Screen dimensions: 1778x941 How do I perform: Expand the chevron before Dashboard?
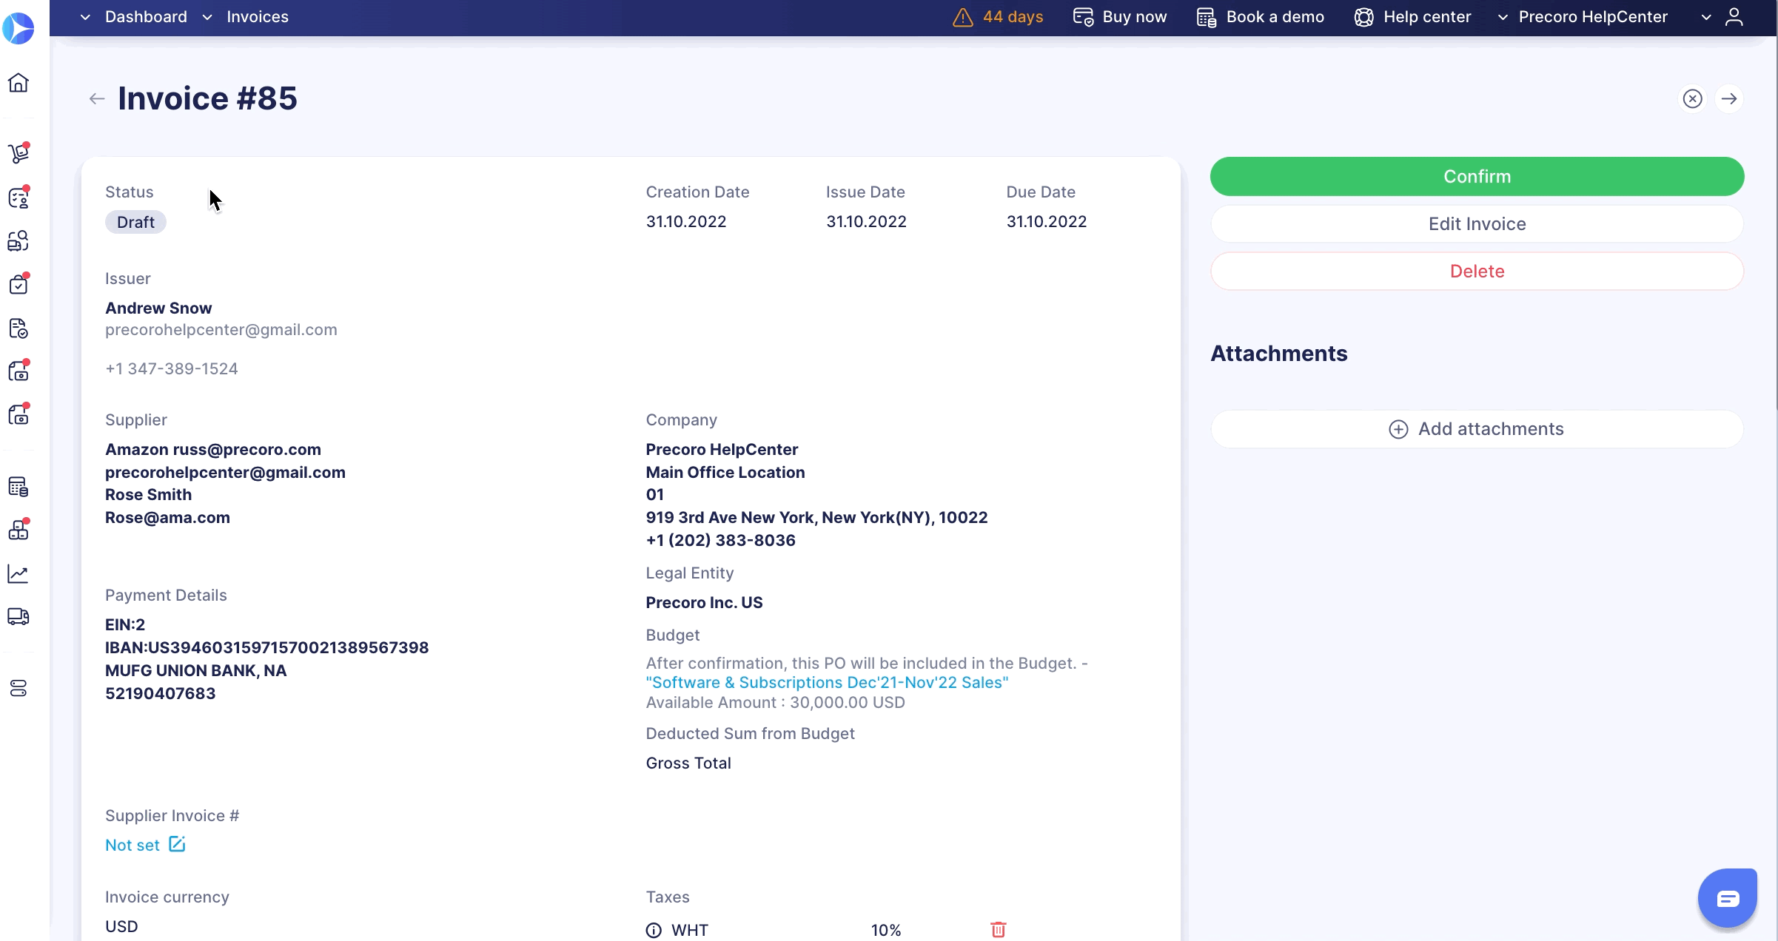[x=86, y=17]
